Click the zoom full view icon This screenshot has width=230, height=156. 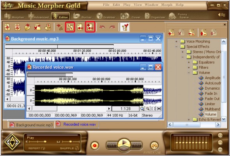[x=159, y=108]
